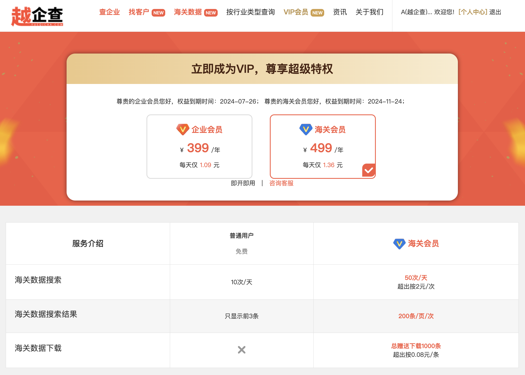The image size is (525, 375).
Task: Click the NEW badge beside 找客户
Action: pyautogui.click(x=158, y=13)
